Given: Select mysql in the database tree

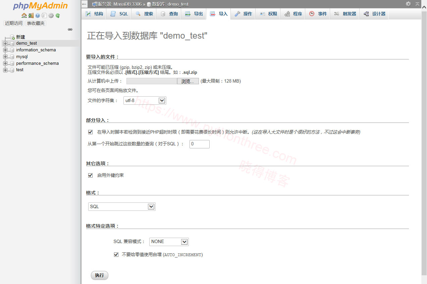Looking at the screenshot, I should (x=22, y=57).
